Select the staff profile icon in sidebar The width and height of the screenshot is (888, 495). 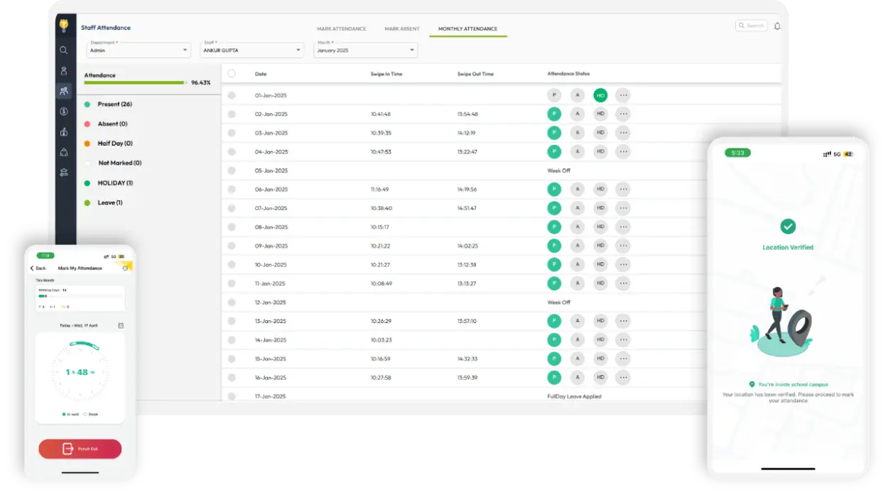point(63,70)
